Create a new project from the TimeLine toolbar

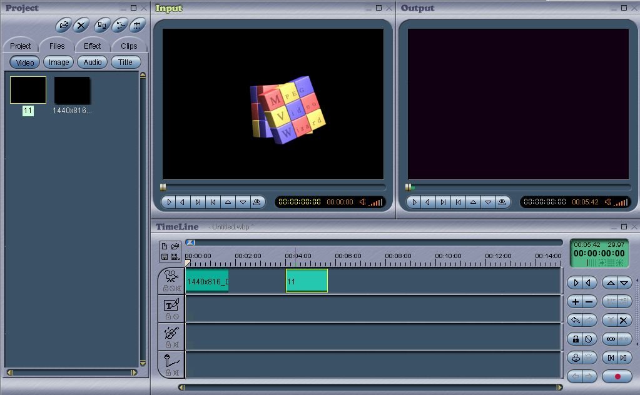point(165,246)
